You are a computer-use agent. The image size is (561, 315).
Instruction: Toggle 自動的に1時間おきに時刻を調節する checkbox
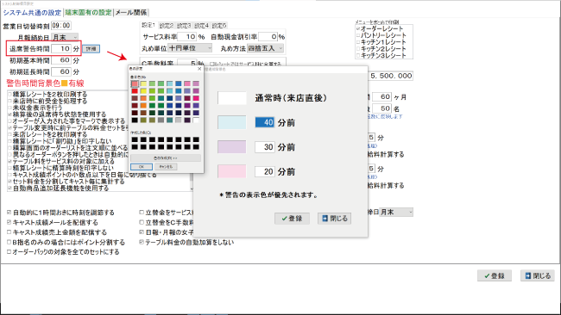coord(9,213)
